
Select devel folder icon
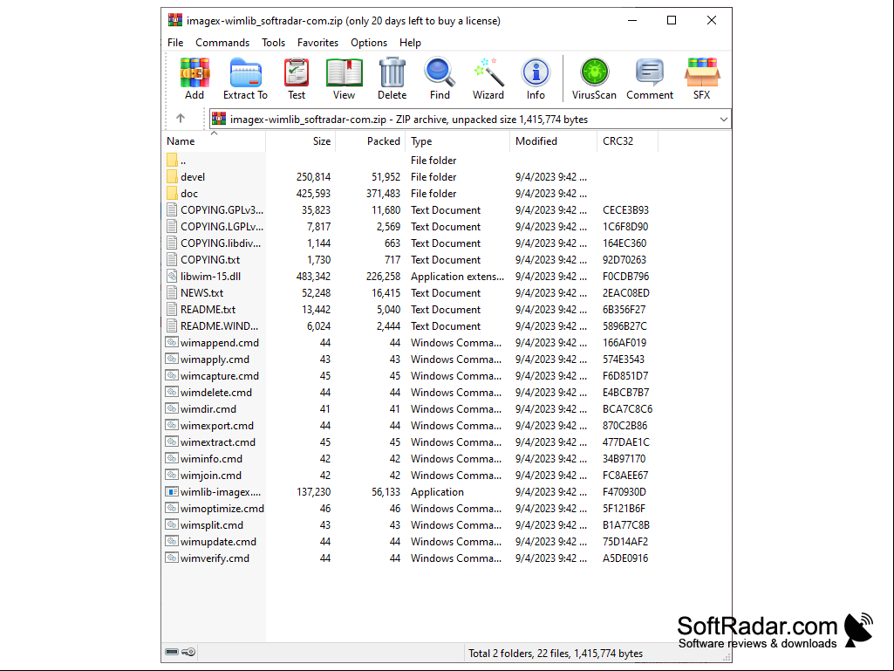click(172, 176)
